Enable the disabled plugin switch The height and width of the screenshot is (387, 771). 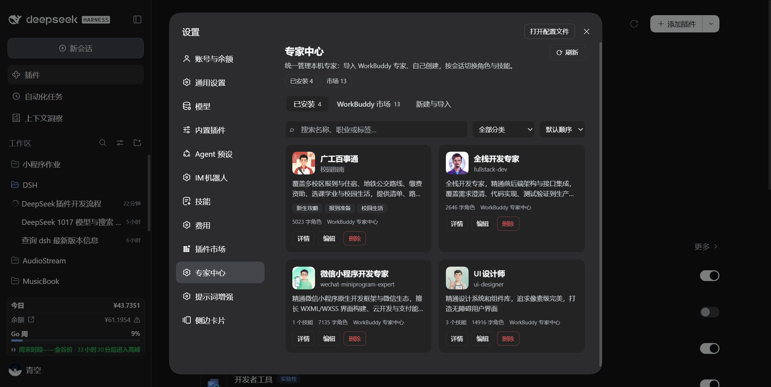tap(709, 312)
